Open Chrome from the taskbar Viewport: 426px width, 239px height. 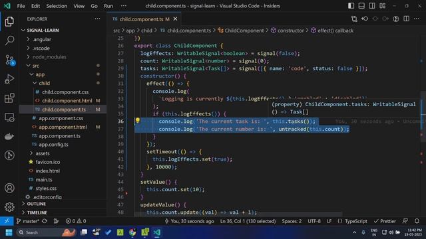[x=132, y=232]
